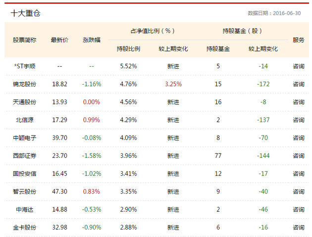The width and height of the screenshot is (312, 237).
Task: Click the 4.29% holding ratio value
Action: [129, 120]
